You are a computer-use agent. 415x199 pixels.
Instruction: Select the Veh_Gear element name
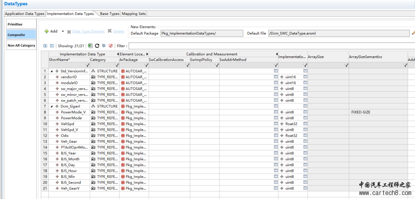[x=69, y=141]
